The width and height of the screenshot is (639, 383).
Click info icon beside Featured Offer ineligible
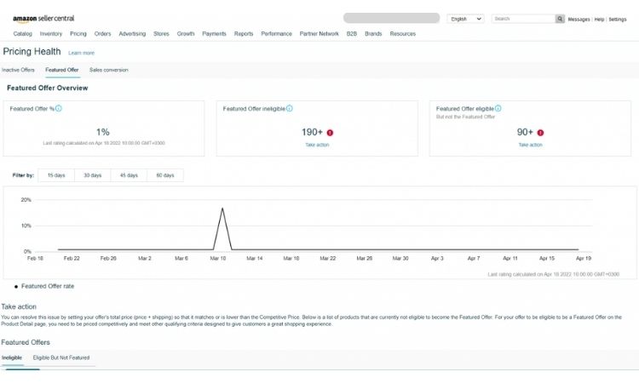290,108
